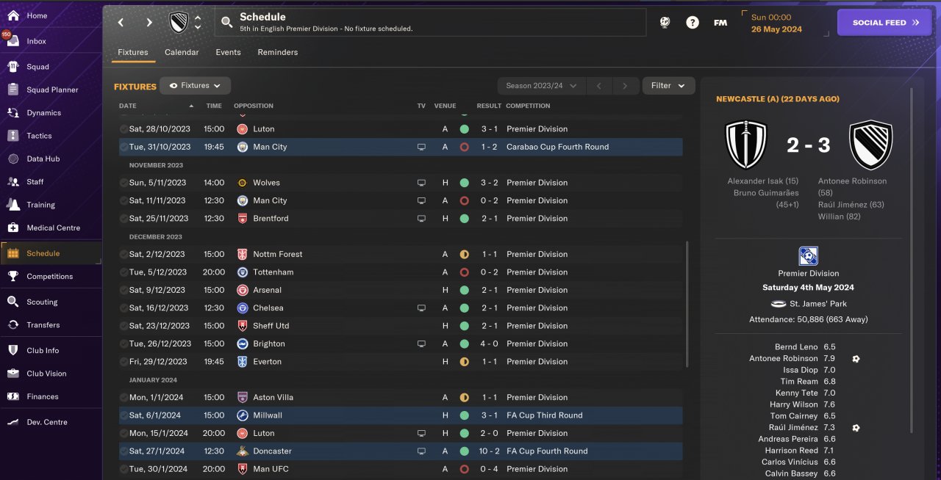Viewport: 941px width, 480px height.
Task: Open the Finances sidebar icon
Action: pos(13,396)
